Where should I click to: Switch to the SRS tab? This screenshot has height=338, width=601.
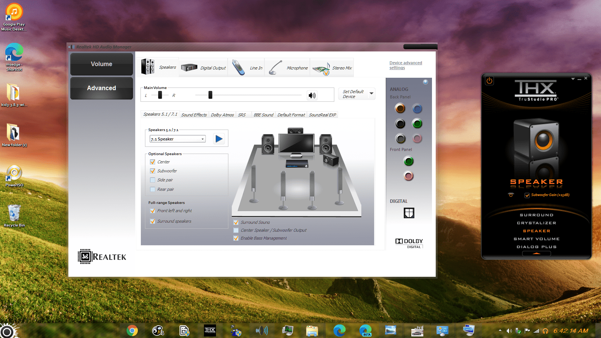tap(242, 115)
